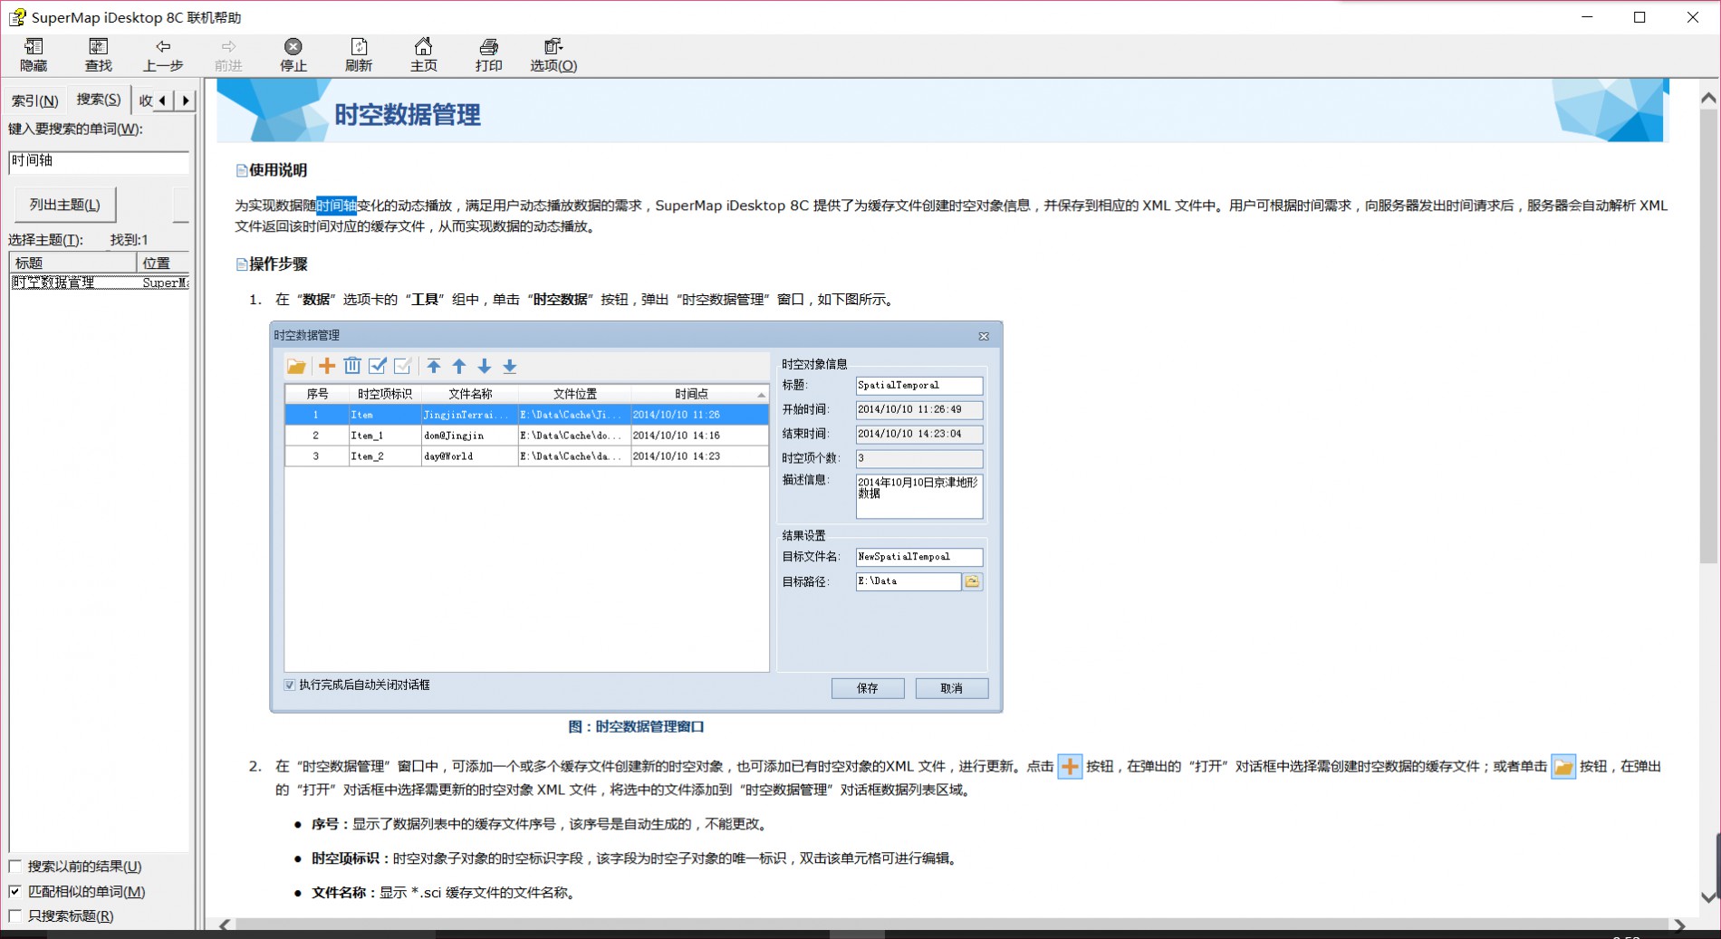Select the 时空数据管理 search result

100,283
